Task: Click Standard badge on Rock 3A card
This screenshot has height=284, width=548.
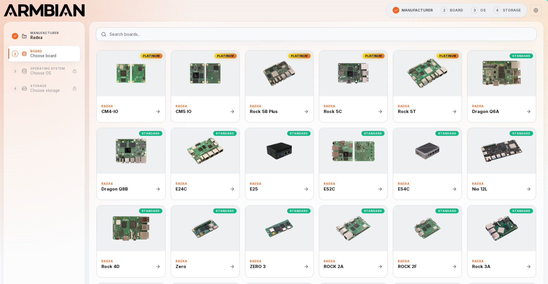Action: point(521,211)
